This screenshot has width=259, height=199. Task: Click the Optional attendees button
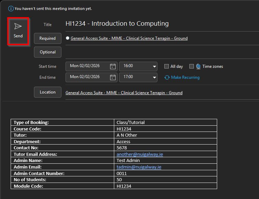pos(48,52)
